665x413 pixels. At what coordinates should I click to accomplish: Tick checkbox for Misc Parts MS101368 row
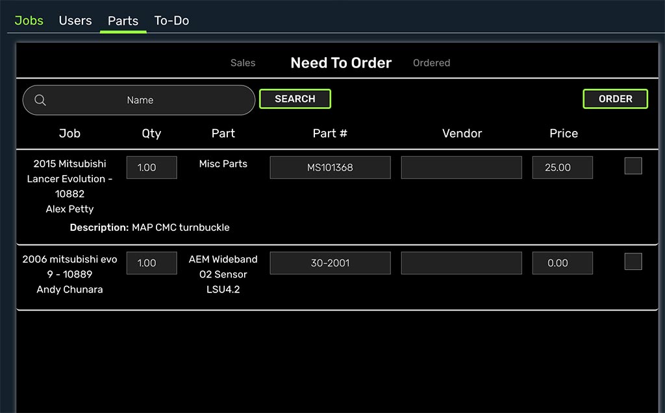(633, 166)
